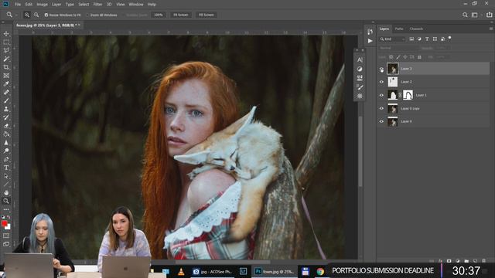Toggle layer filtering on or off
The image size is (495, 278).
tap(450, 38)
